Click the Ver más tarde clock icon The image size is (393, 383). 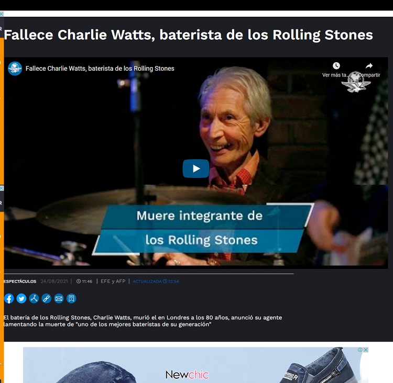pos(336,66)
